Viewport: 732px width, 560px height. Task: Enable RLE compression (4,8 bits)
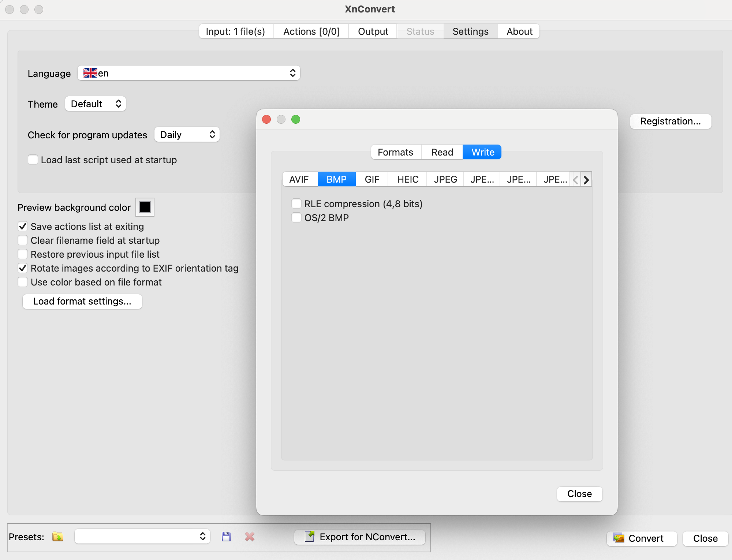pyautogui.click(x=296, y=204)
